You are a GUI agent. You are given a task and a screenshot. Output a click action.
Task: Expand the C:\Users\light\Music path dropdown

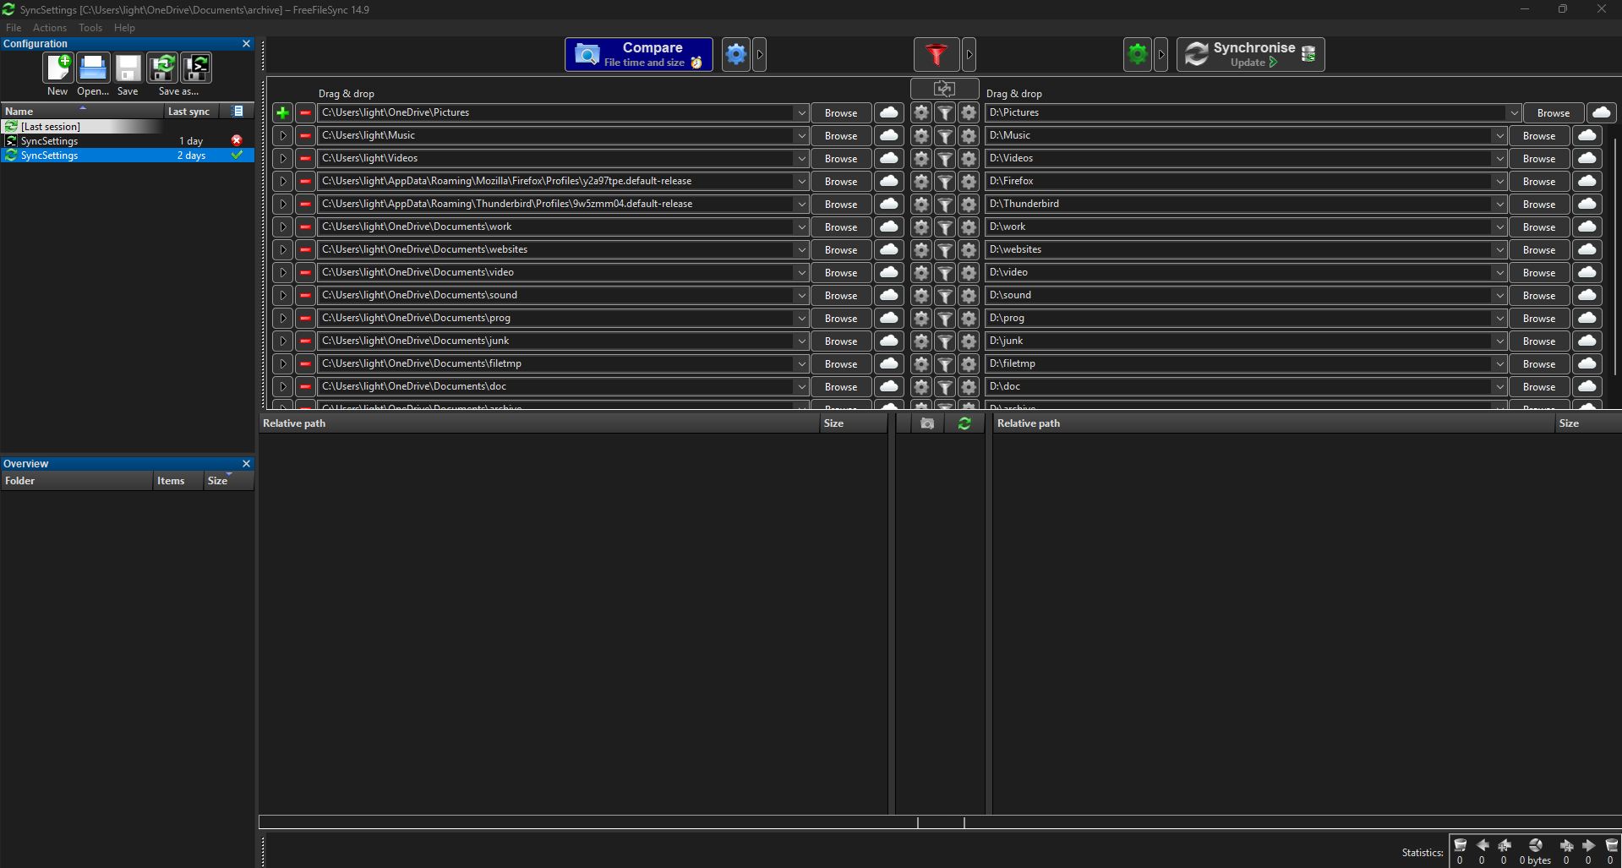800,135
